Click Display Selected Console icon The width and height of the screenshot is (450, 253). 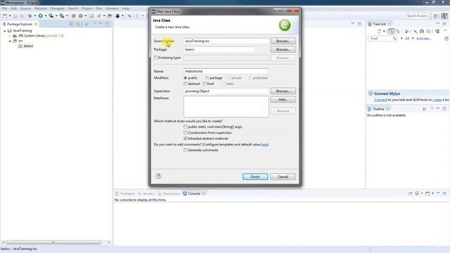(x=417, y=193)
